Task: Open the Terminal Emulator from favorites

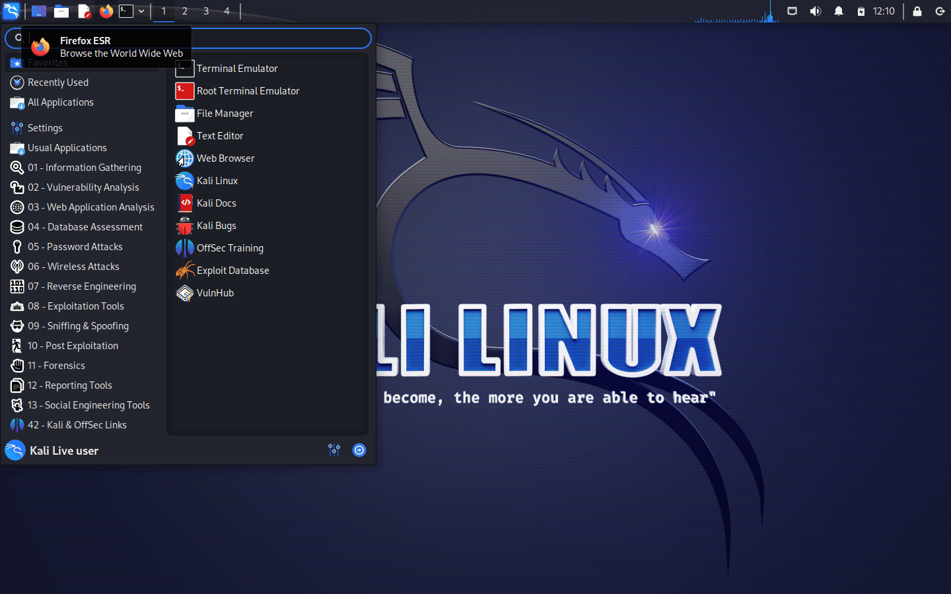Action: tap(236, 68)
